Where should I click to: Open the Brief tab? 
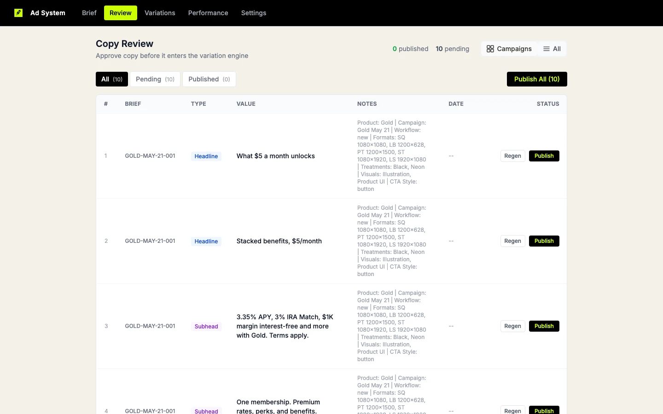point(89,13)
